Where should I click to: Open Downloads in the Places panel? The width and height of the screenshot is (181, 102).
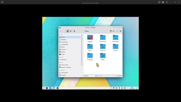(x=70, y=44)
